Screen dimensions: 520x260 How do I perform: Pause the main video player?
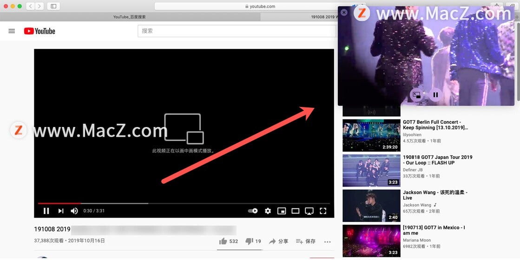tap(46, 211)
